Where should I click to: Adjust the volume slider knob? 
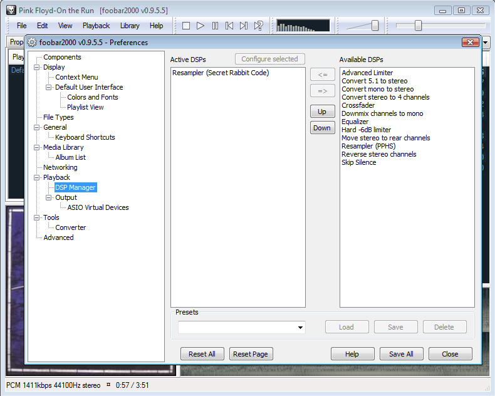(x=375, y=26)
